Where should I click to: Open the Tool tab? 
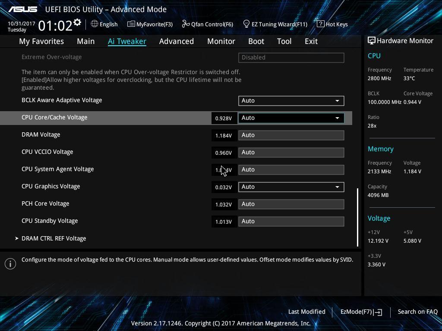[x=284, y=41]
